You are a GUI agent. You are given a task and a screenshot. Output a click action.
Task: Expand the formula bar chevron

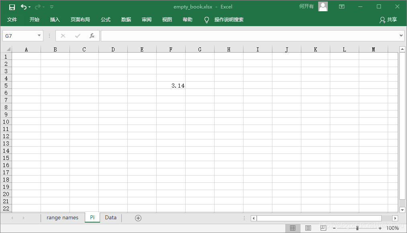click(x=401, y=35)
